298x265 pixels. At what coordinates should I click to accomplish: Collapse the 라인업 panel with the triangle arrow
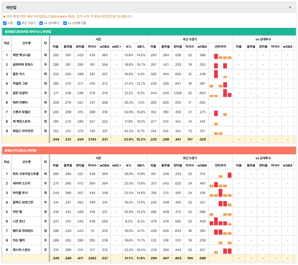click(290, 8)
